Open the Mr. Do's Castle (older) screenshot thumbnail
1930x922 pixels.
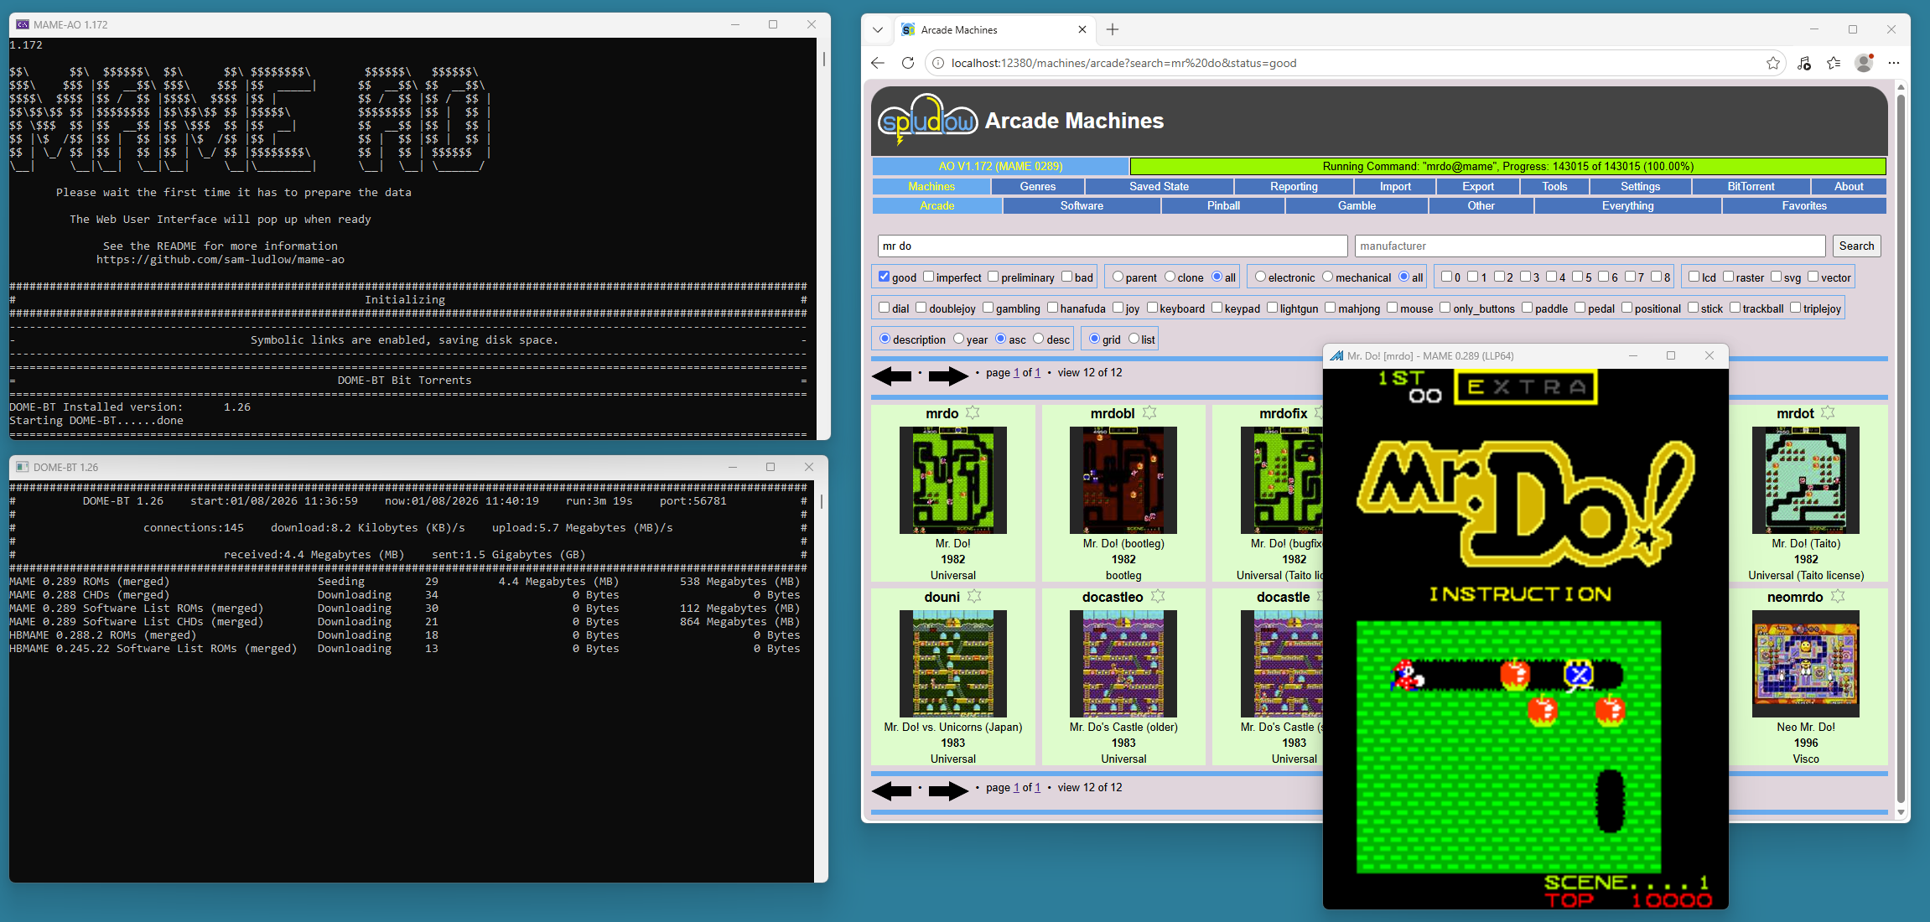(x=1123, y=664)
